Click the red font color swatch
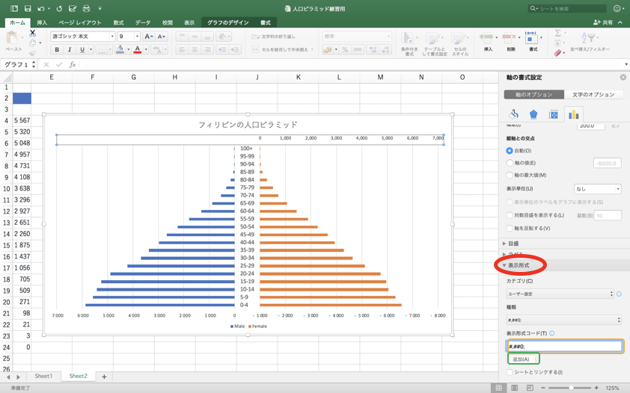Screen dimensions: 630x393 click(138, 49)
